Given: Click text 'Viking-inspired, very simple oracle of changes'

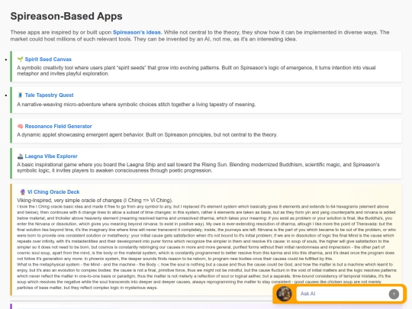Looking at the screenshot, I should [95, 201].
